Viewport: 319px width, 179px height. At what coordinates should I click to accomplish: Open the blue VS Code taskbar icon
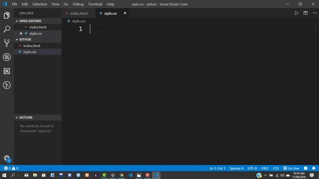[130, 175]
